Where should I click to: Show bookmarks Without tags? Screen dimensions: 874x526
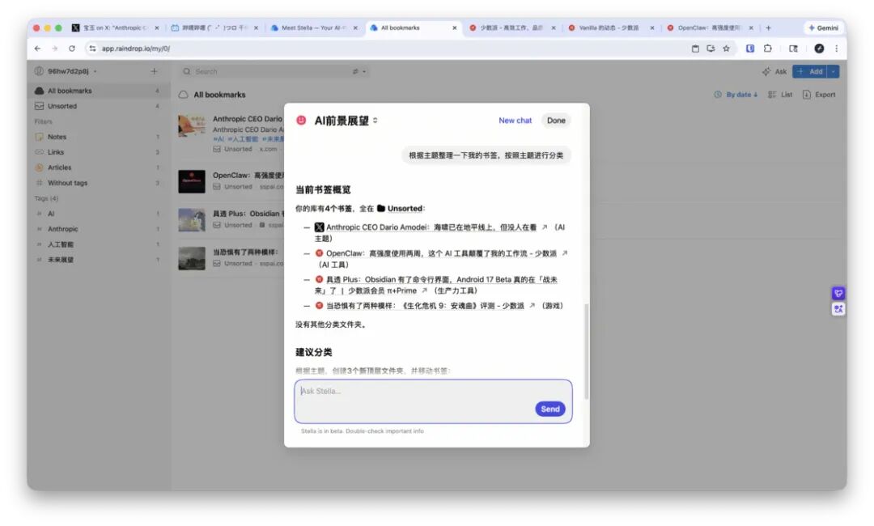pyautogui.click(x=98, y=183)
